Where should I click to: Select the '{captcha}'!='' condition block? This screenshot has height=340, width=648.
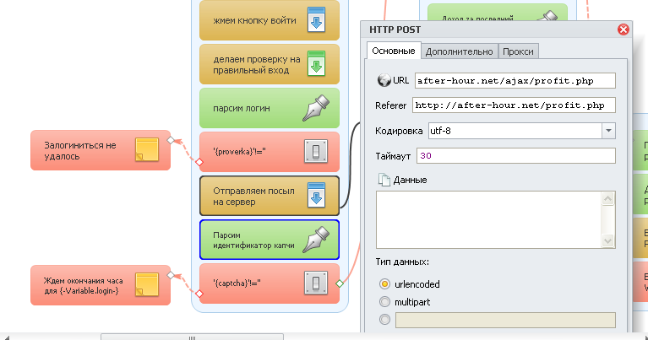click(x=270, y=283)
